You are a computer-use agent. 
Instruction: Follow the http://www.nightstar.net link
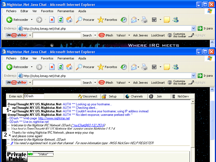point(54,118)
